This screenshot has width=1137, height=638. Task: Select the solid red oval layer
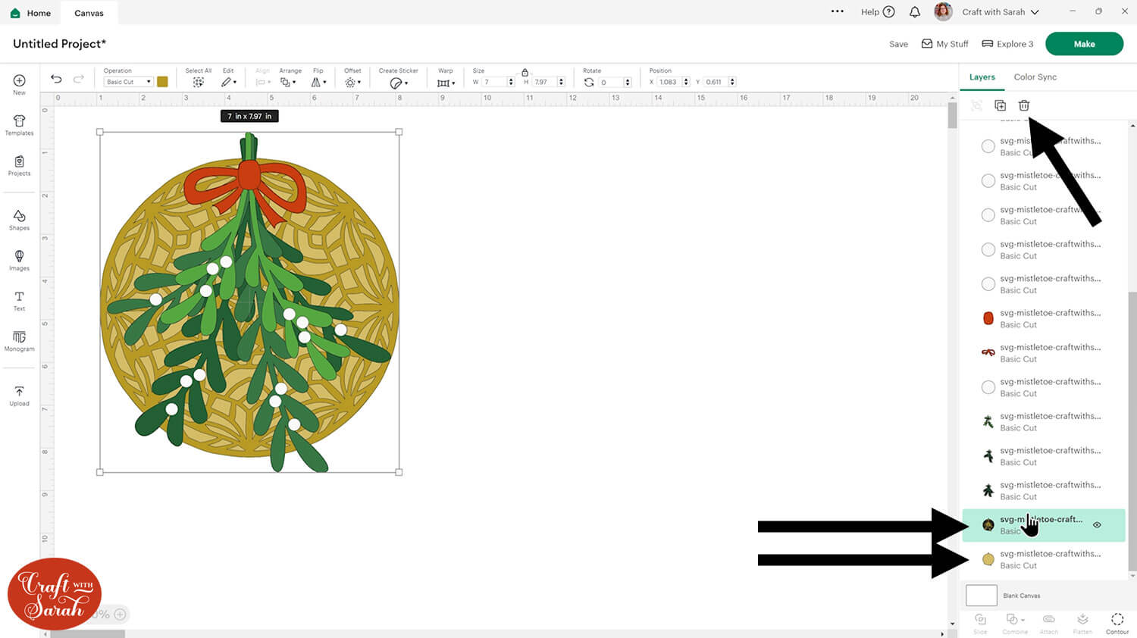pos(1044,318)
